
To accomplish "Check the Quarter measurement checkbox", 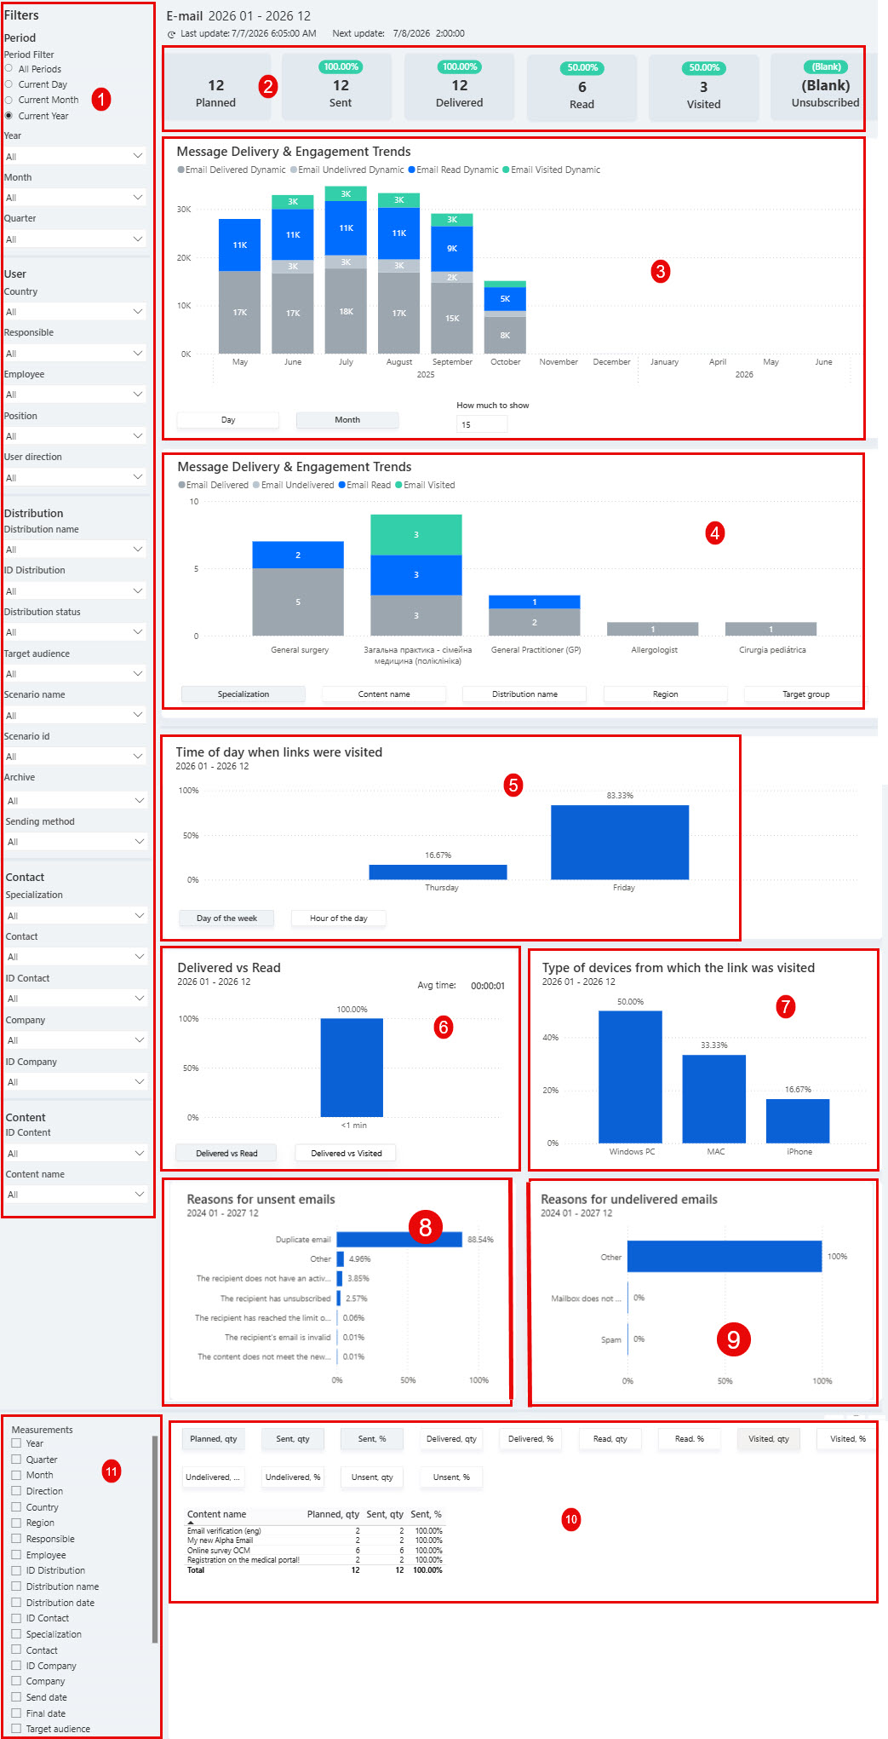I will point(16,1460).
